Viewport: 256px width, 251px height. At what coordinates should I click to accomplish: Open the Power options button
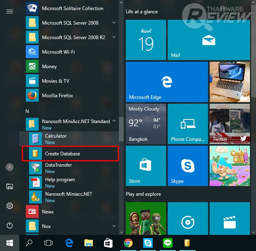[x=10, y=226]
